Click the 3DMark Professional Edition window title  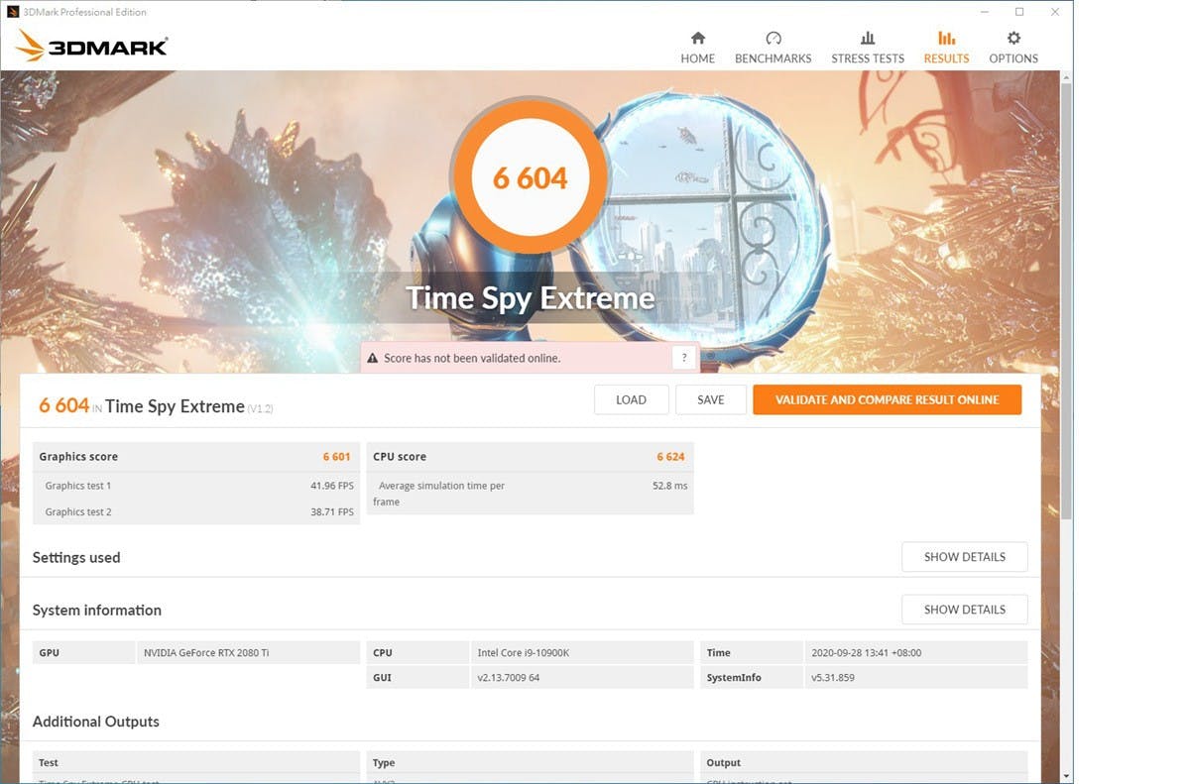coord(85,12)
